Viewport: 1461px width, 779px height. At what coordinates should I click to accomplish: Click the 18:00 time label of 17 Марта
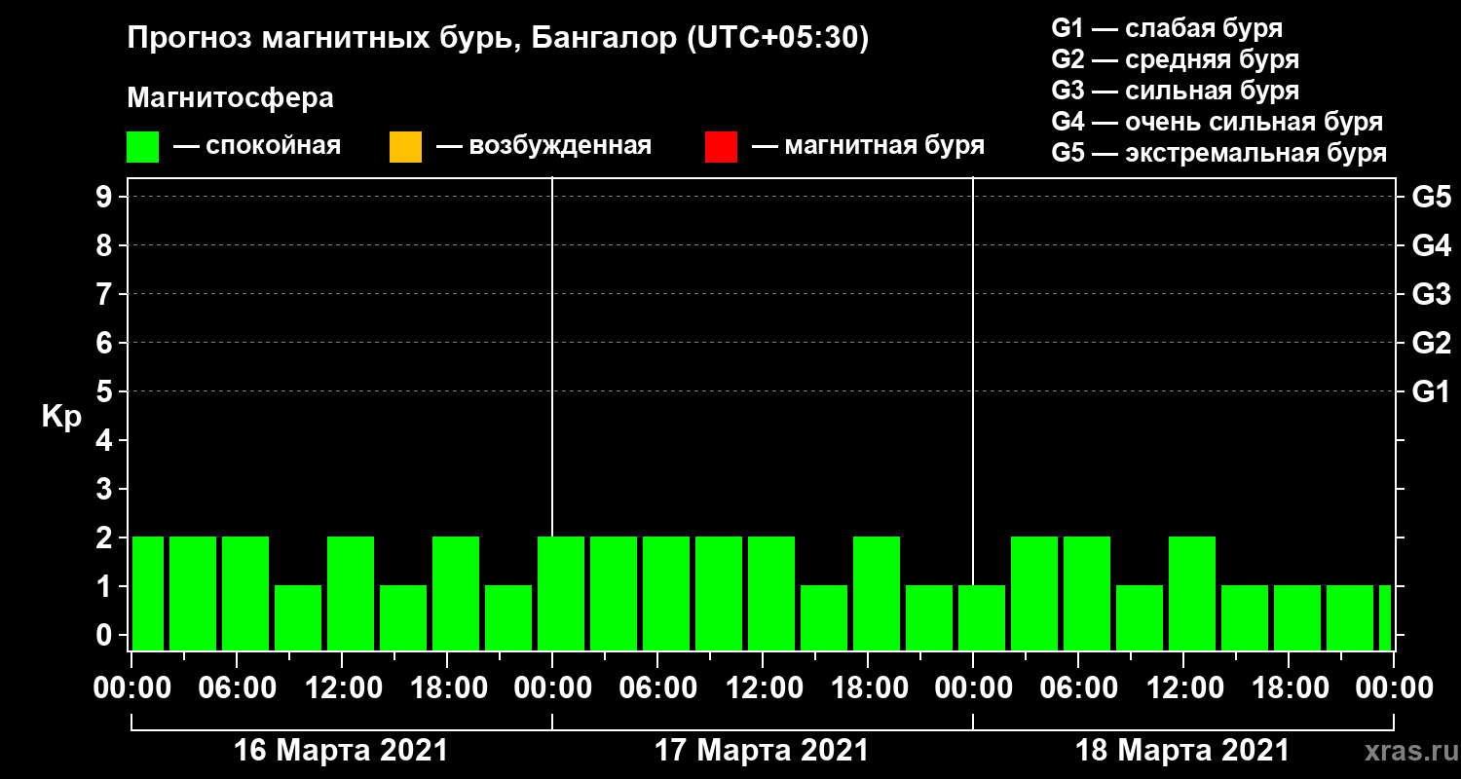click(868, 688)
